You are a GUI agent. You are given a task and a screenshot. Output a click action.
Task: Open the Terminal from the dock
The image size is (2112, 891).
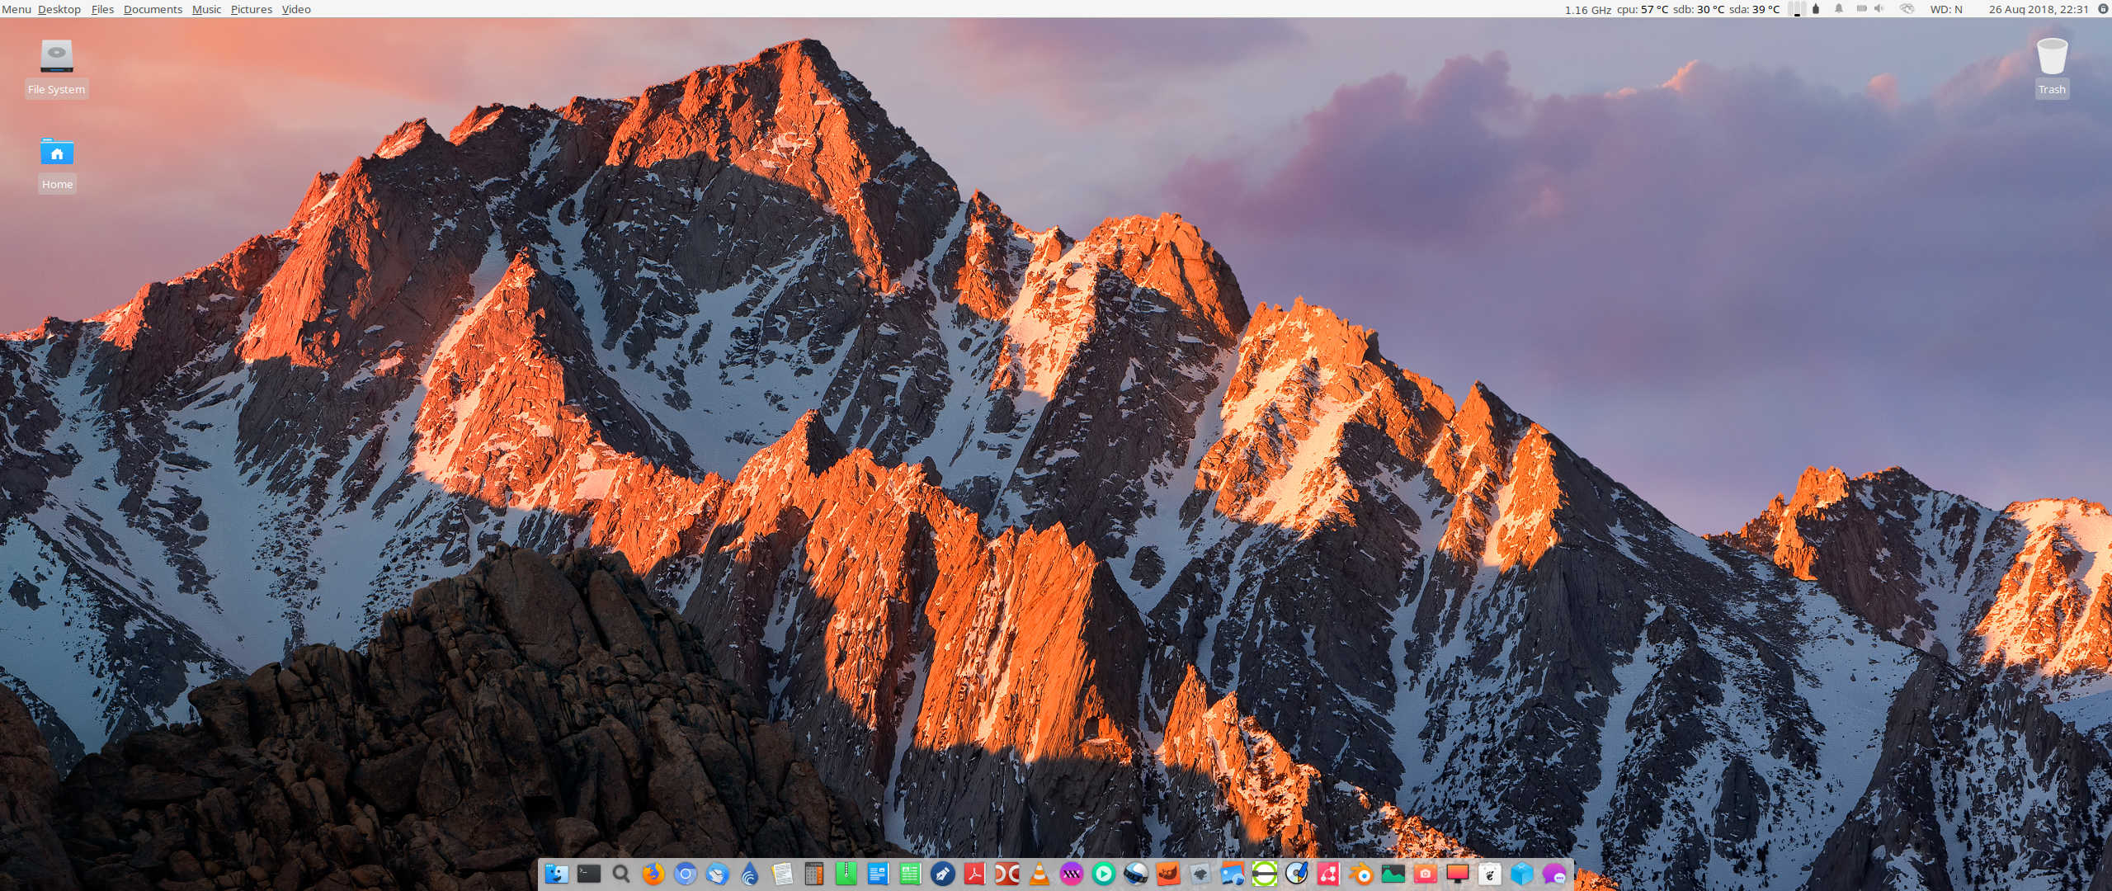click(588, 874)
